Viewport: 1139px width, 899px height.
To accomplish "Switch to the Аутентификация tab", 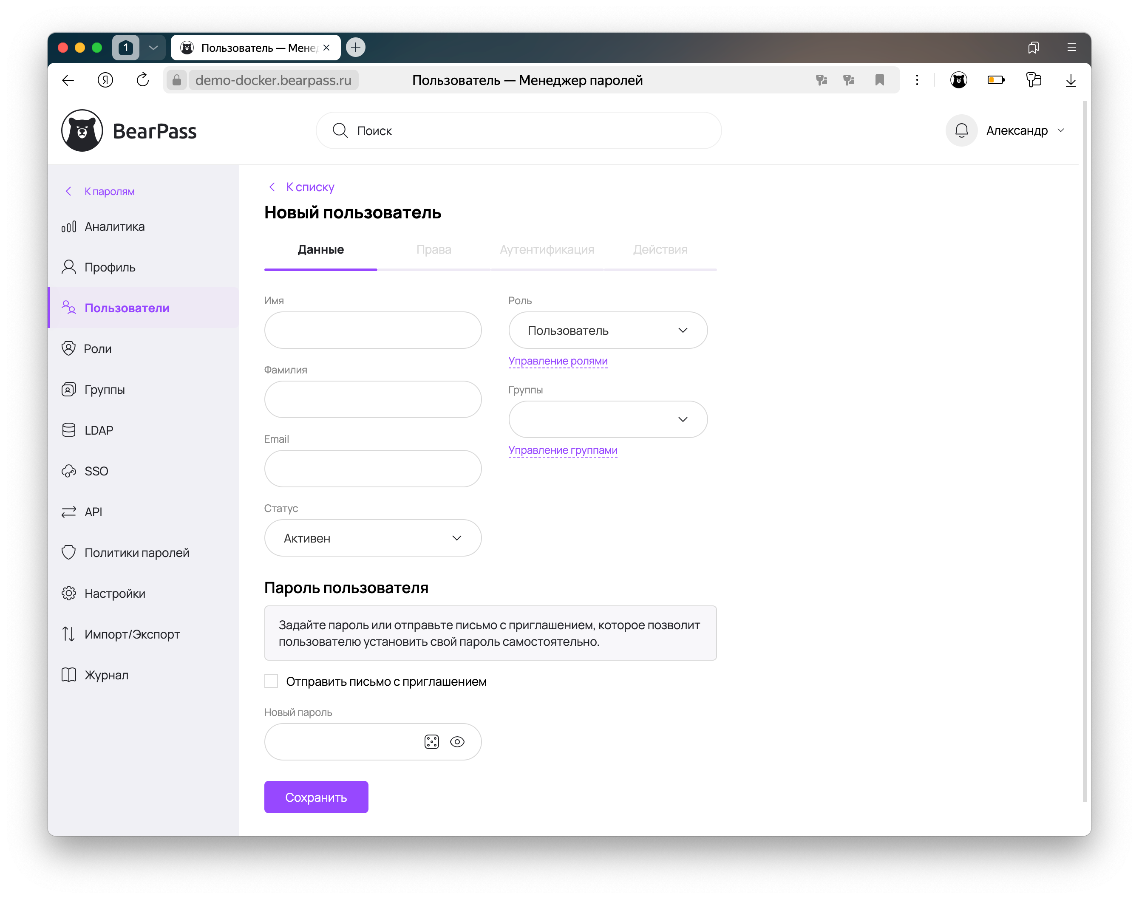I will [547, 249].
